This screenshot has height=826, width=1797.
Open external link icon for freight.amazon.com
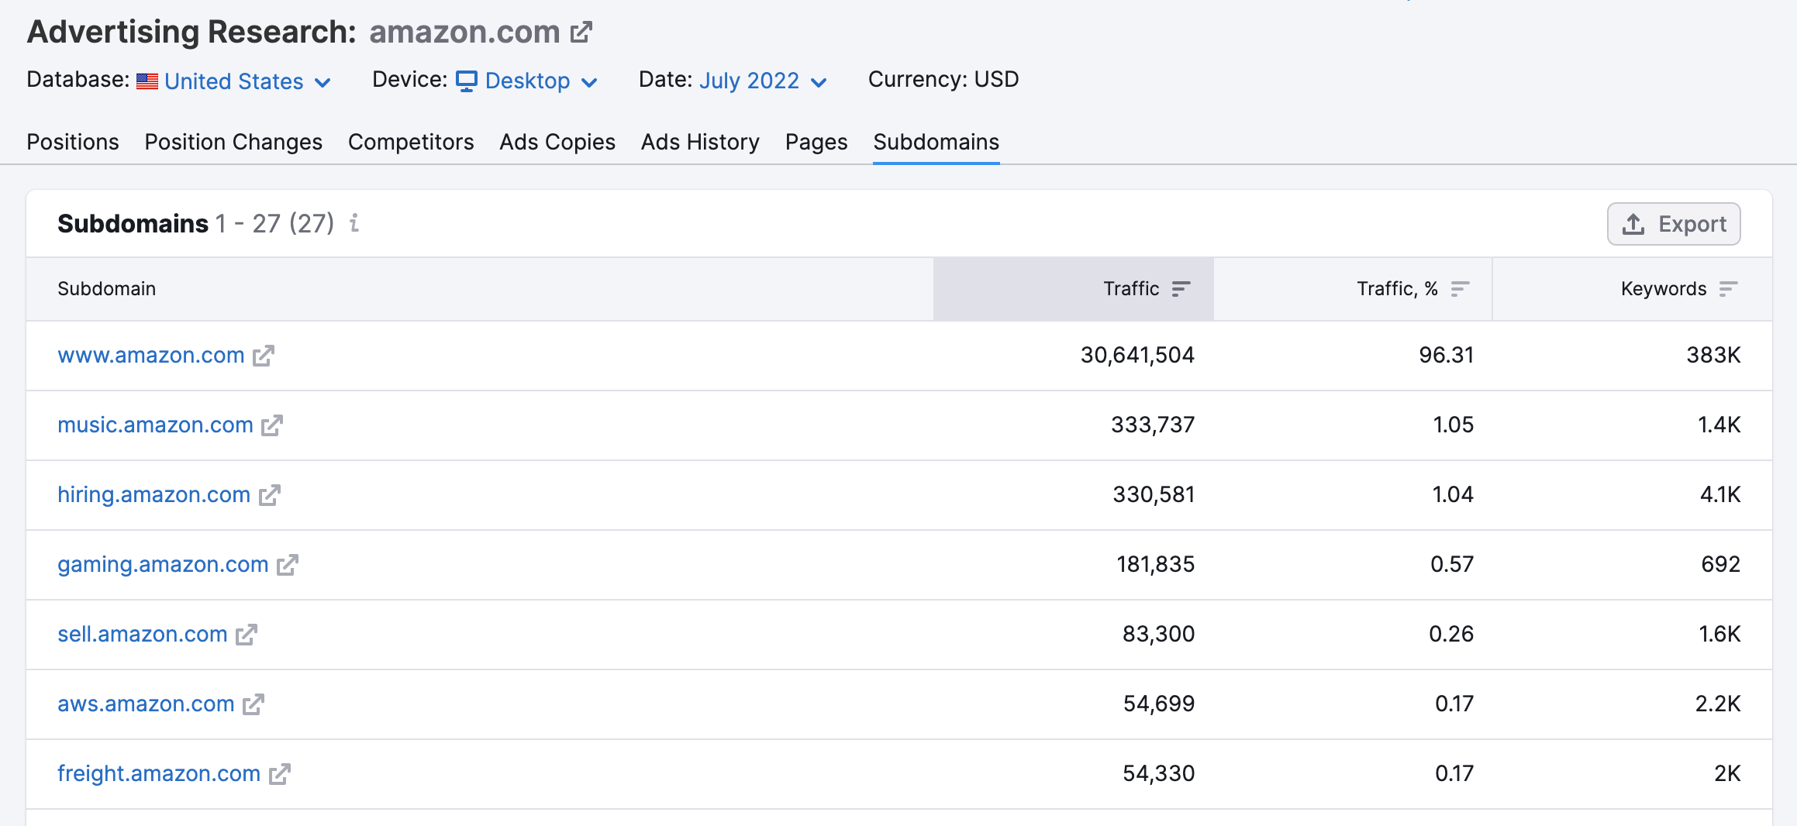(x=280, y=774)
